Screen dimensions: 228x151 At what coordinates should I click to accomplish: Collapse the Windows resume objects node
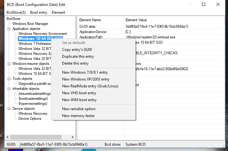[9, 64]
